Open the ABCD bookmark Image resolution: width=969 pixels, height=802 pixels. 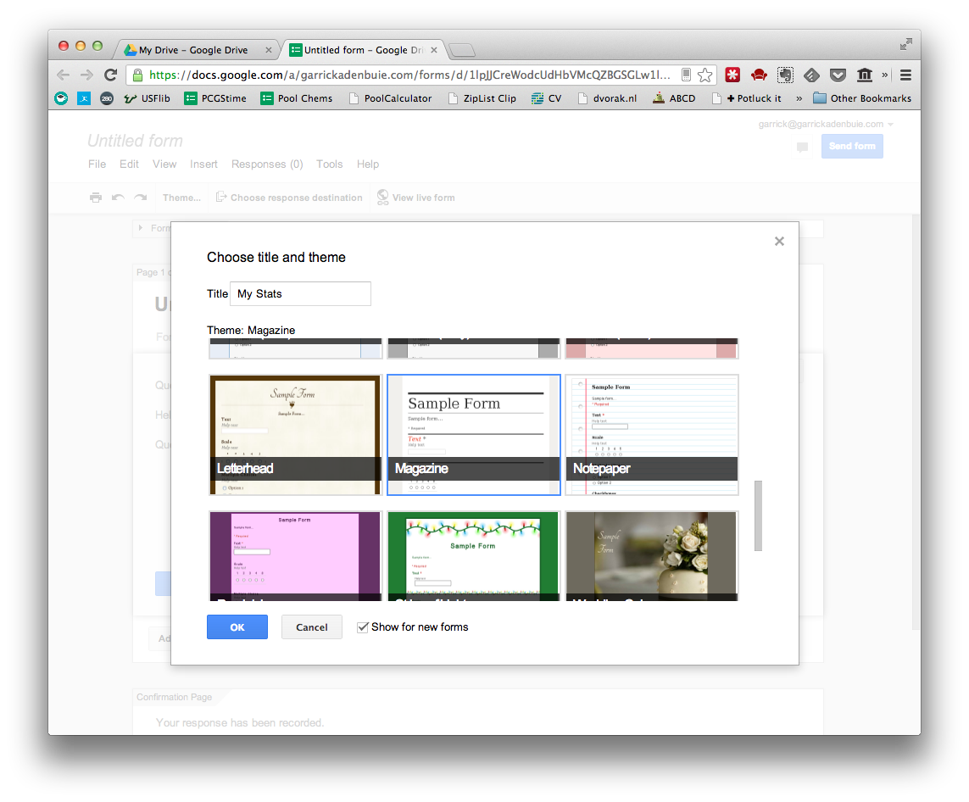tap(674, 98)
